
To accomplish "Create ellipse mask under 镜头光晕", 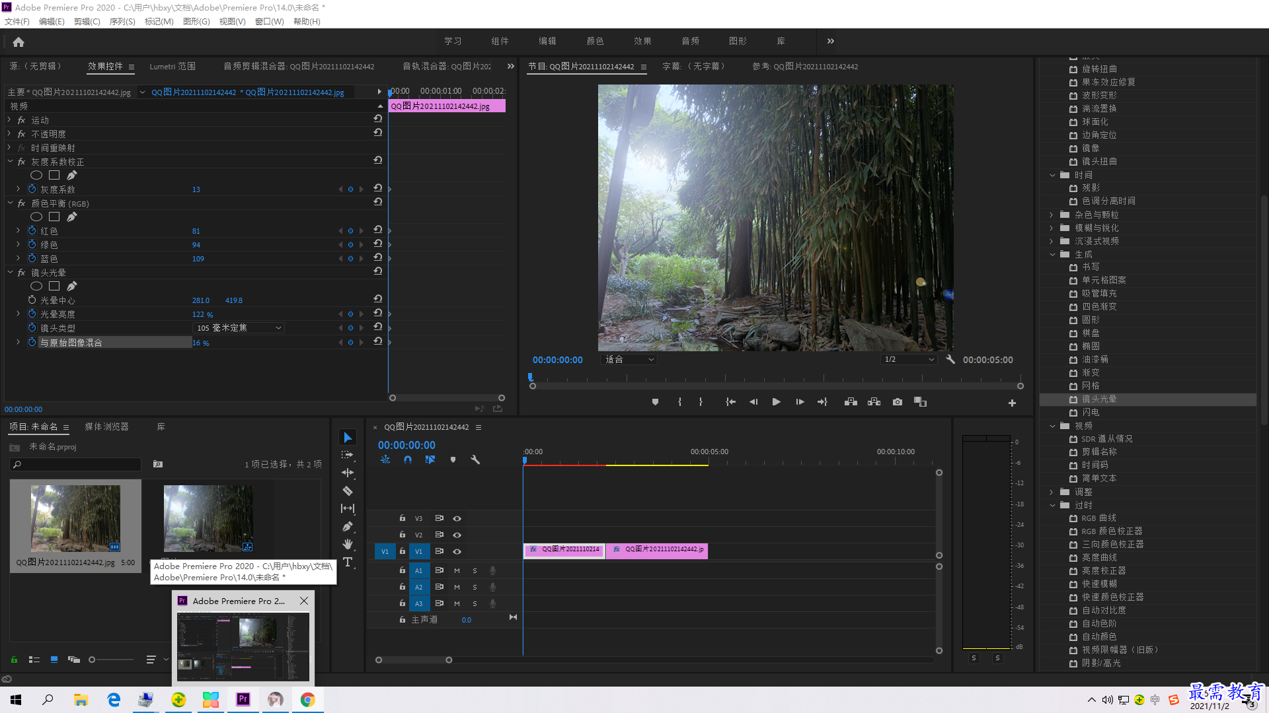I will (36, 286).
